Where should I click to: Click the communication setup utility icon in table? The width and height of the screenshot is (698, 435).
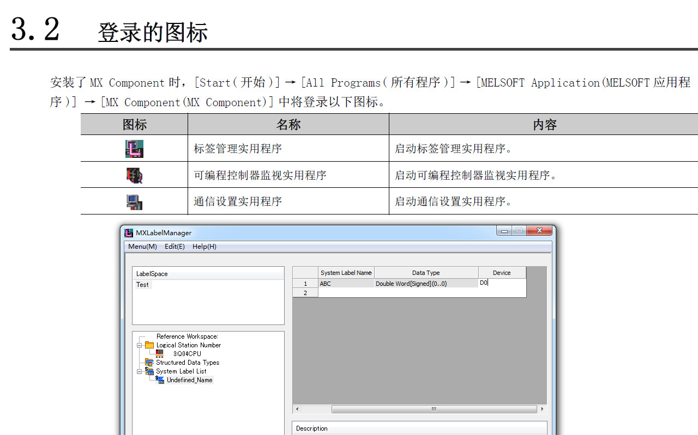(134, 201)
